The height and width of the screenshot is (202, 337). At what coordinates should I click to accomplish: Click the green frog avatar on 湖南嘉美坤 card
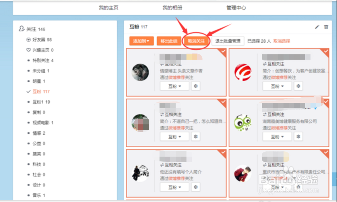[243, 123]
